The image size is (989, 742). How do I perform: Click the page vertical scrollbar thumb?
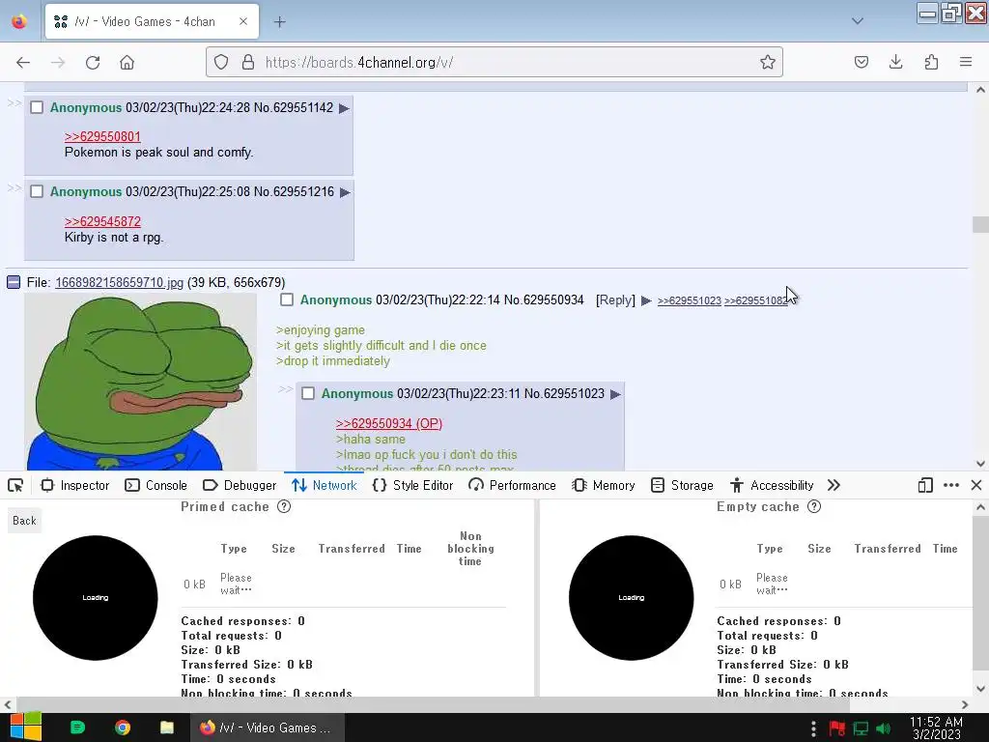click(980, 224)
